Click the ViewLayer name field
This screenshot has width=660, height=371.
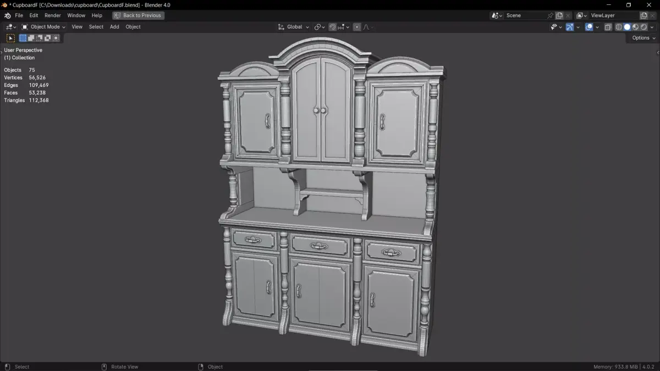614,15
